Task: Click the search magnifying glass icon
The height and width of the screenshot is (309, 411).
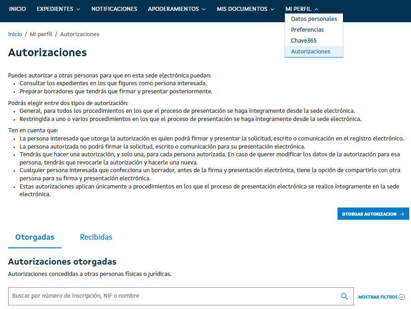Action: pos(344,296)
